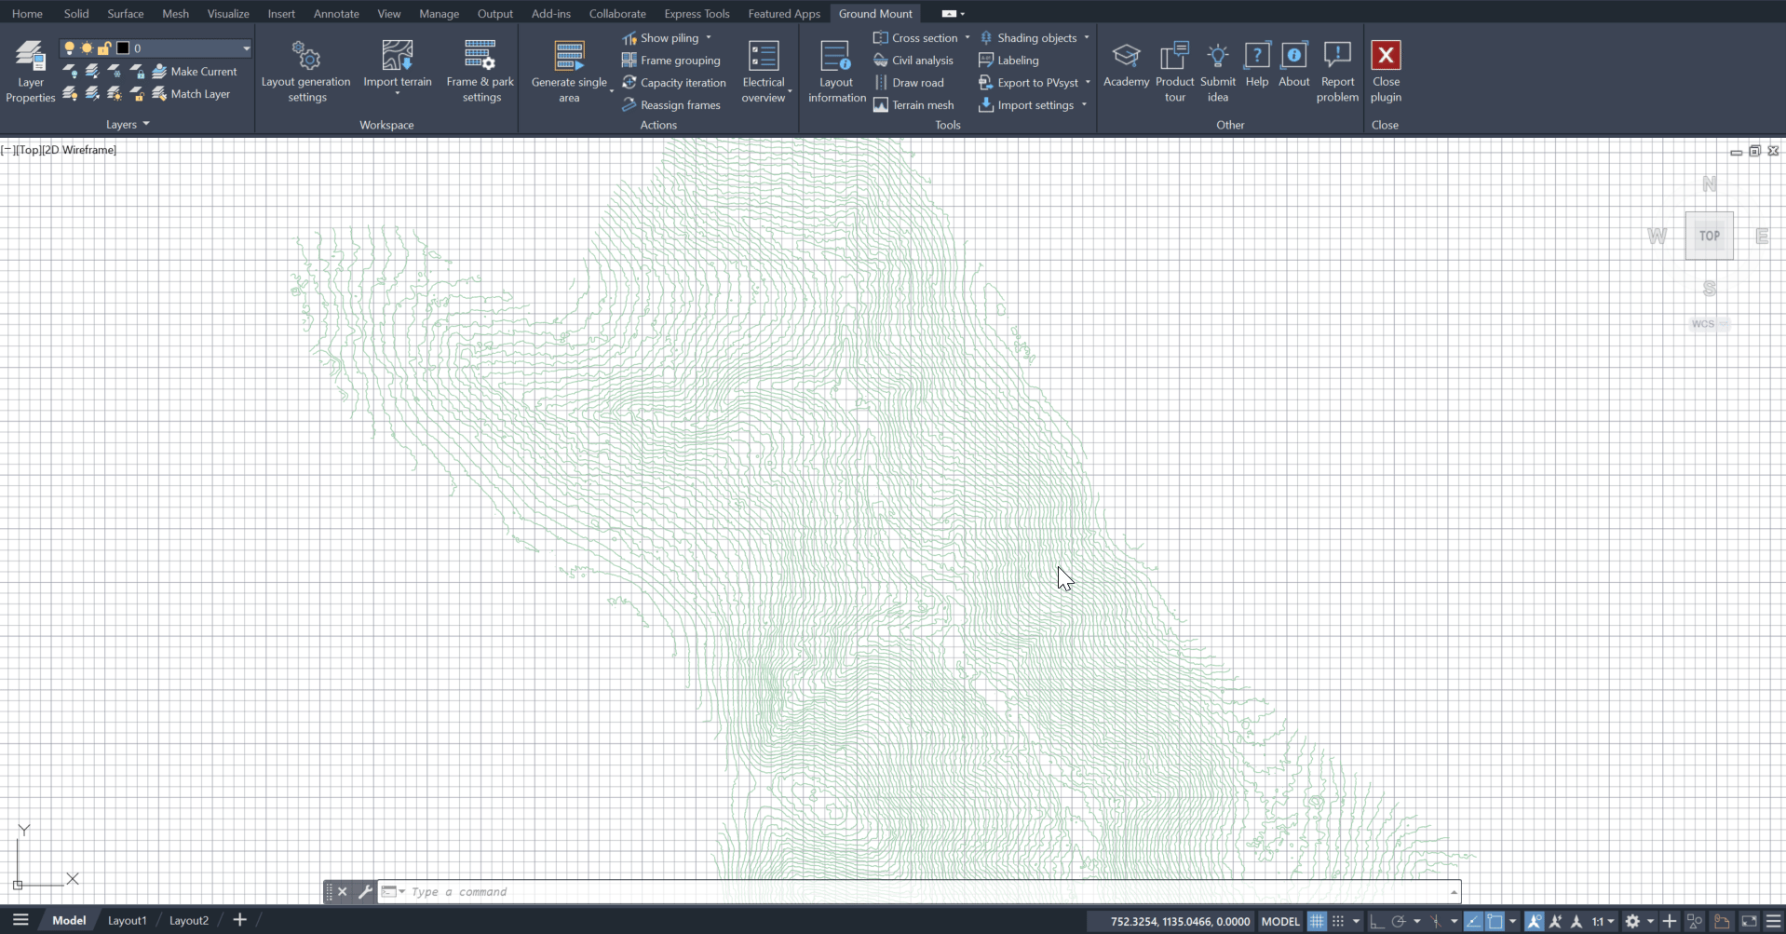1786x934 pixels.
Task: Toggle ortho mode in status bar
Action: coord(1376,921)
